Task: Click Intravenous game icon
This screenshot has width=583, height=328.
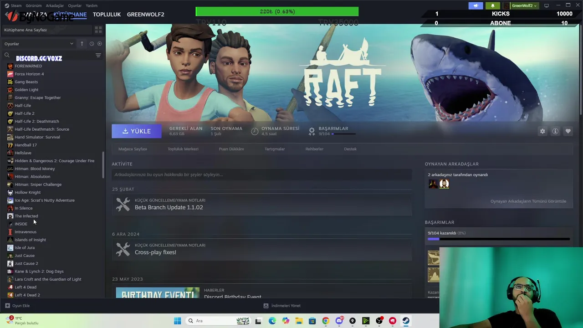Action: pos(10,232)
